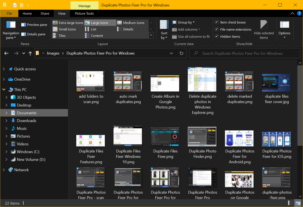
Task: Click the file list vertical scrollbar
Action: click(300, 105)
